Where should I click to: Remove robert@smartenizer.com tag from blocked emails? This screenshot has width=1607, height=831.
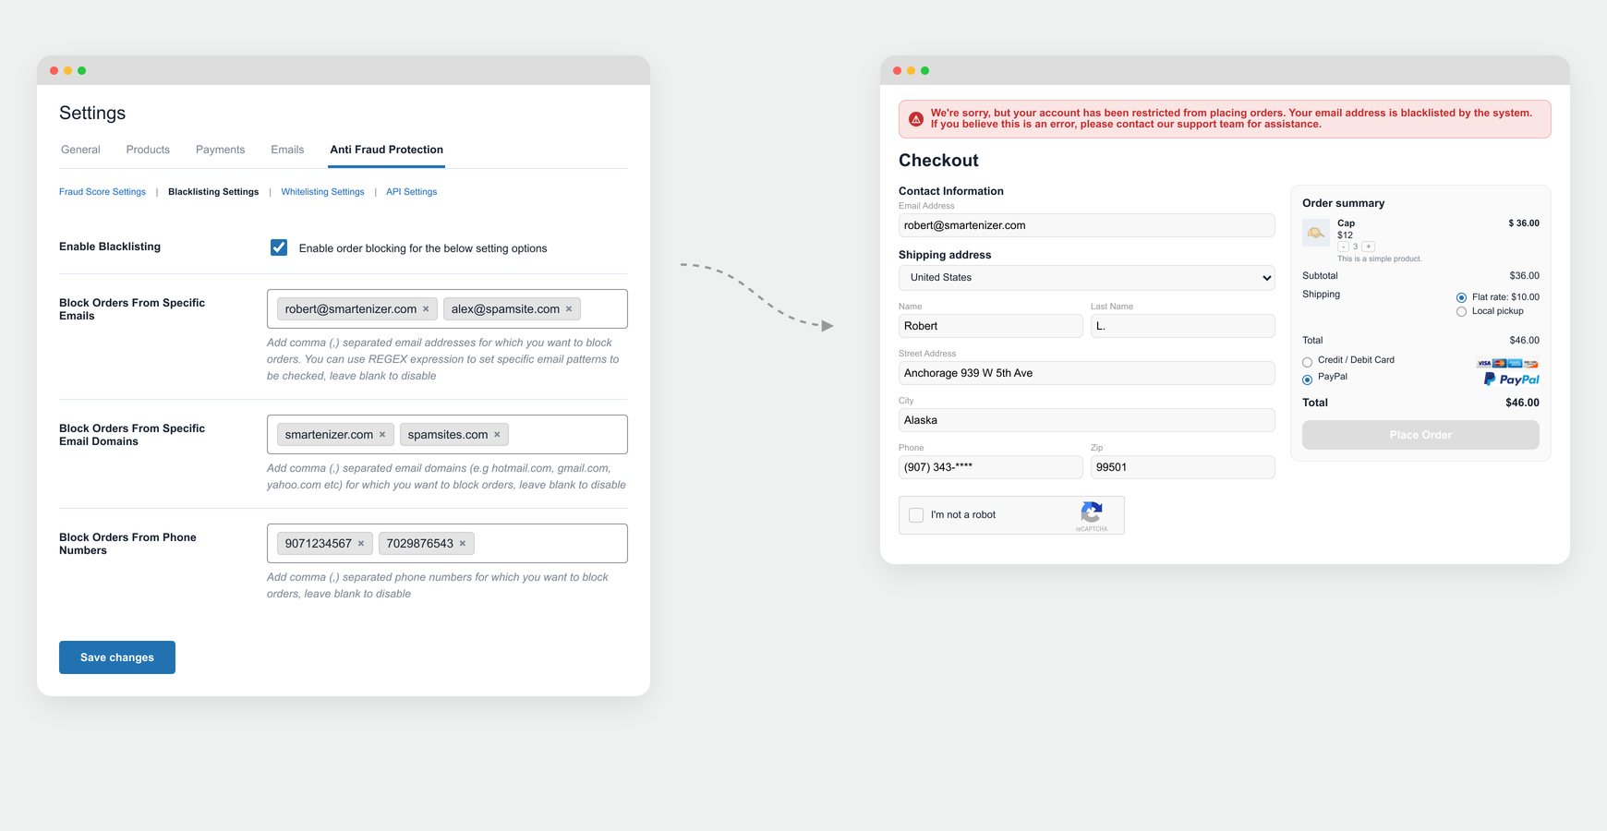426,309
